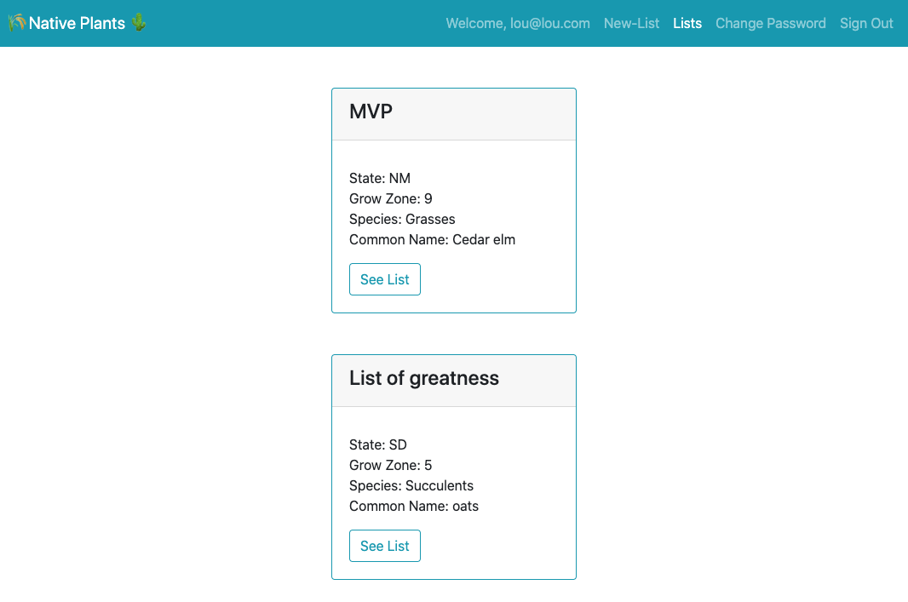Screen dimensions: 908x602
Task: Select the MVP card title
Action: pyautogui.click(x=371, y=112)
